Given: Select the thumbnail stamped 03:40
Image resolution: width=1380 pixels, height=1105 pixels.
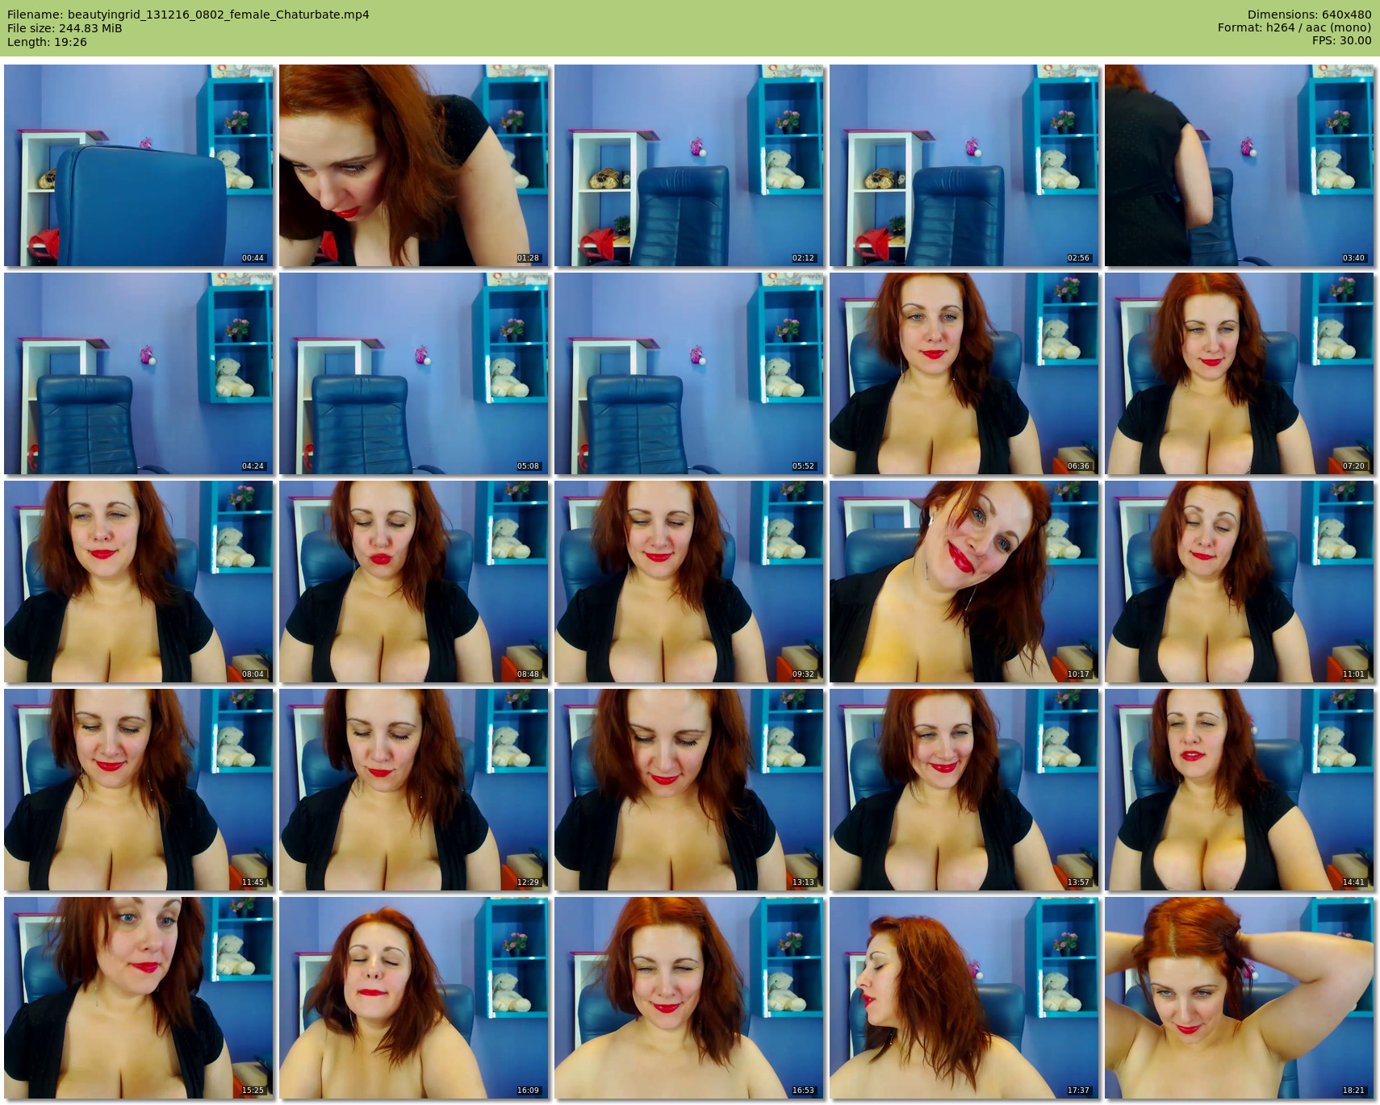Looking at the screenshot, I should (1240, 165).
